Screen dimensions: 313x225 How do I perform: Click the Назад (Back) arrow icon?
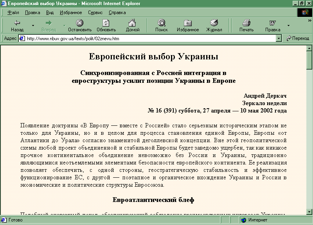[x=17, y=23]
